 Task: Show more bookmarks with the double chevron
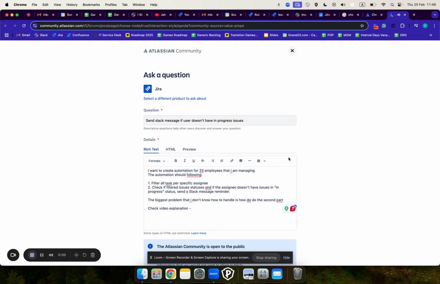(431, 35)
